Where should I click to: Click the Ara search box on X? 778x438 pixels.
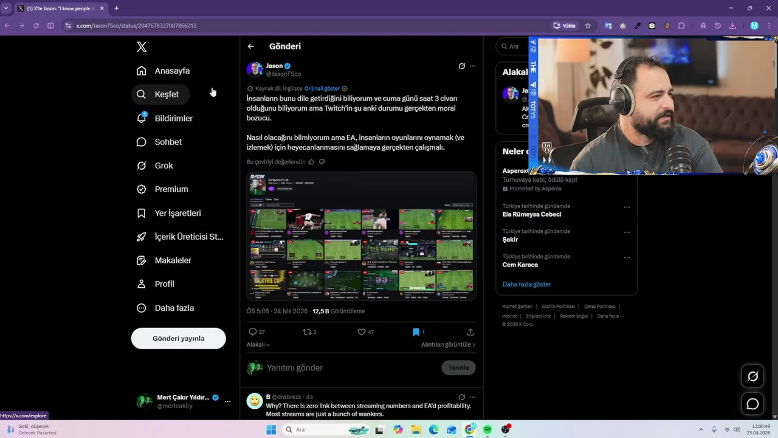pyautogui.click(x=514, y=46)
